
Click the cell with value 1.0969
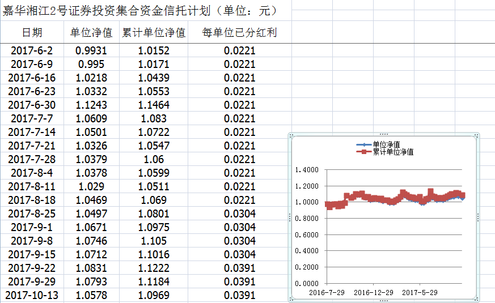(x=154, y=295)
